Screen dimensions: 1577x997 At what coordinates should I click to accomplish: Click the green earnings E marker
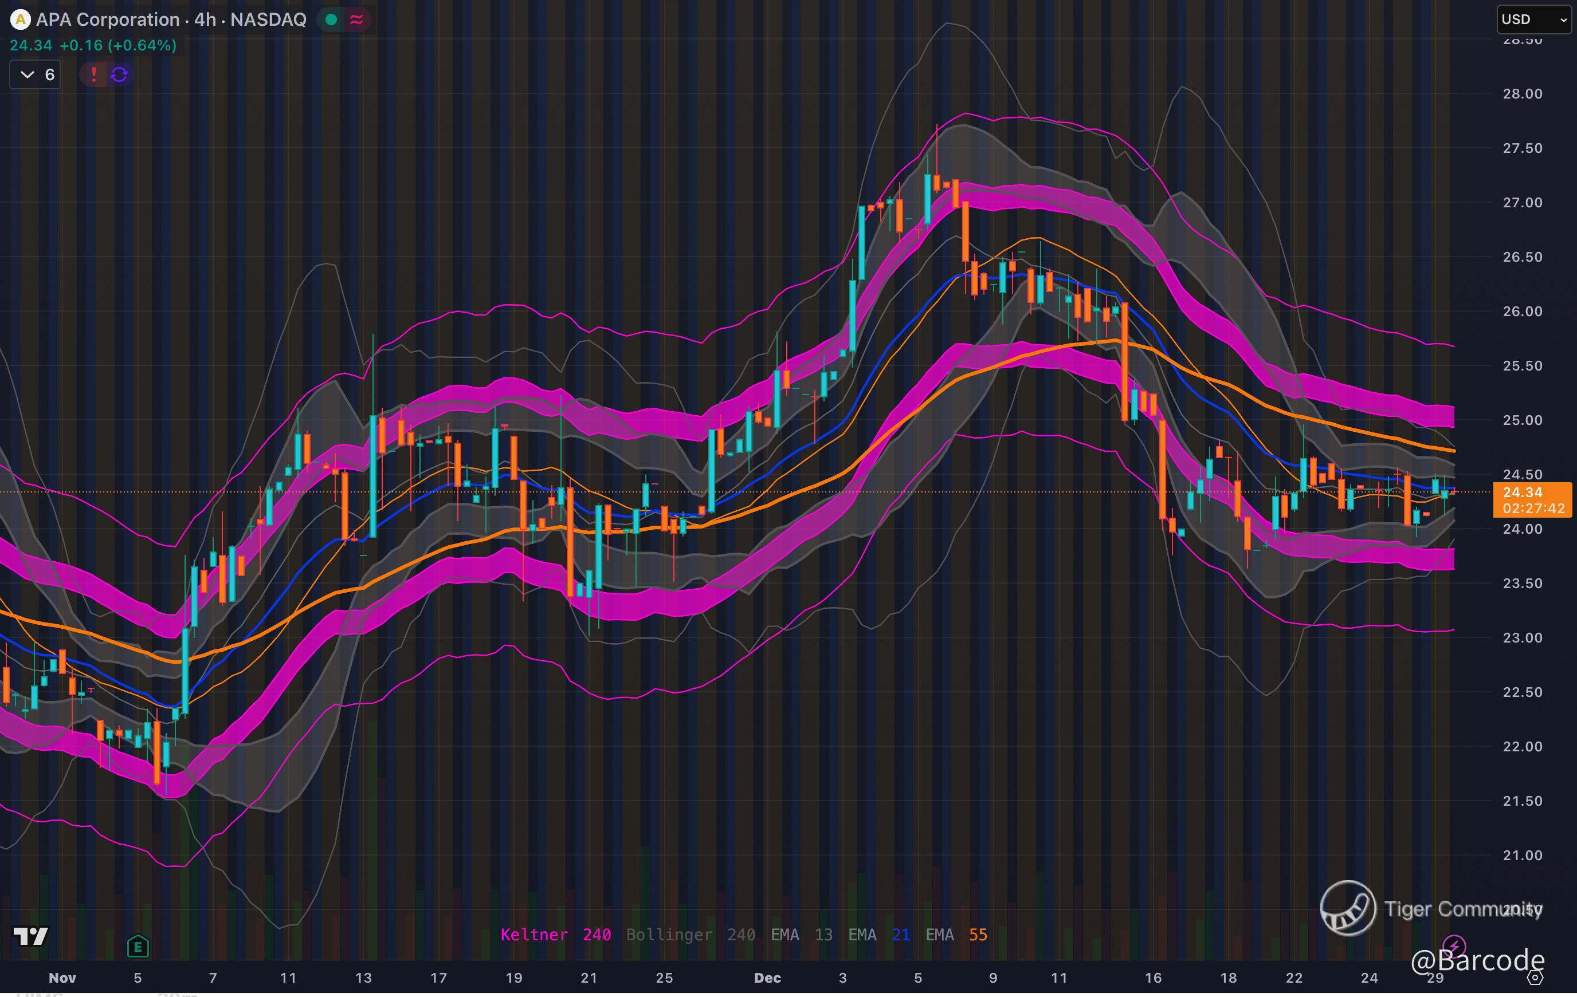[x=138, y=946]
